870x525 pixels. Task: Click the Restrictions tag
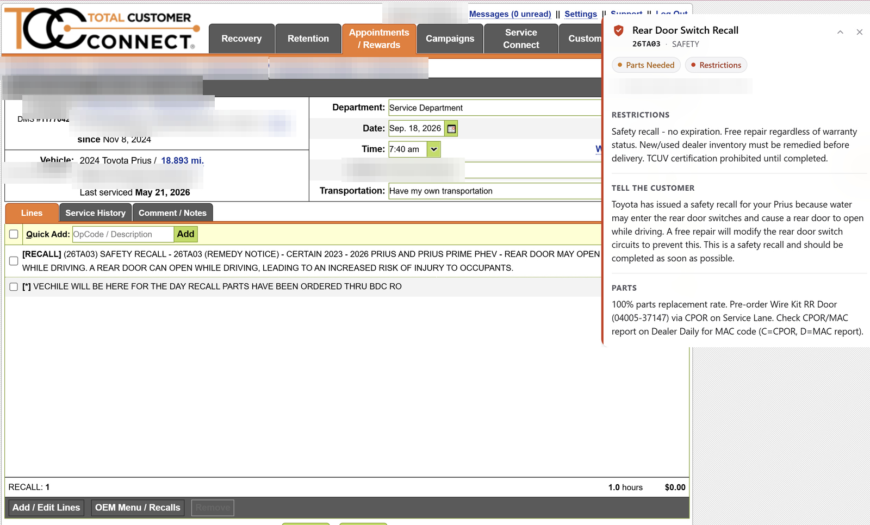click(x=716, y=65)
